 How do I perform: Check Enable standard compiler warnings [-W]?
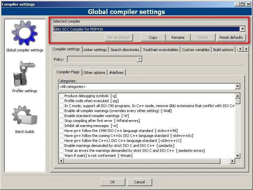click(x=61, y=116)
